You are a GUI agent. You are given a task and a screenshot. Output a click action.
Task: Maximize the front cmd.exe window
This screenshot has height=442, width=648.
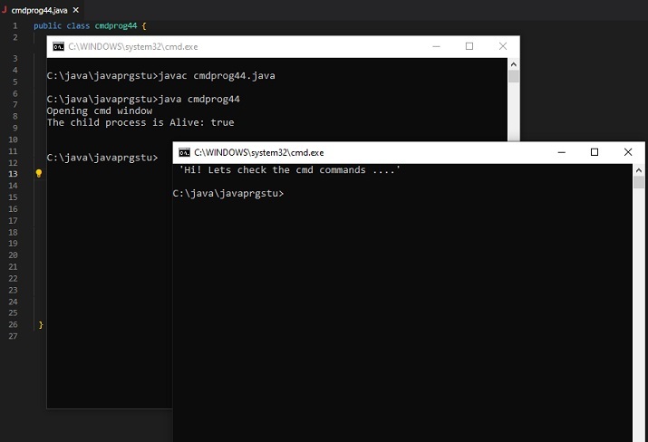595,152
